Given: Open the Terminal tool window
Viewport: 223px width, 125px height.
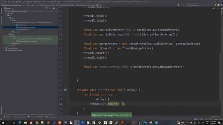Looking at the screenshot, I should click(x=31, y=117).
